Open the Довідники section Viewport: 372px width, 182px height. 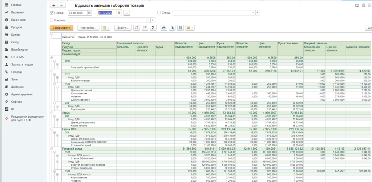click(x=17, y=87)
